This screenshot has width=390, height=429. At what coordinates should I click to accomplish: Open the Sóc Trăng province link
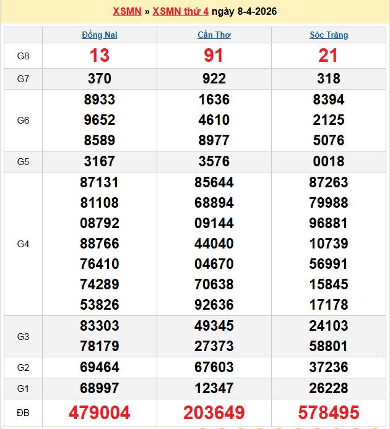click(x=329, y=35)
